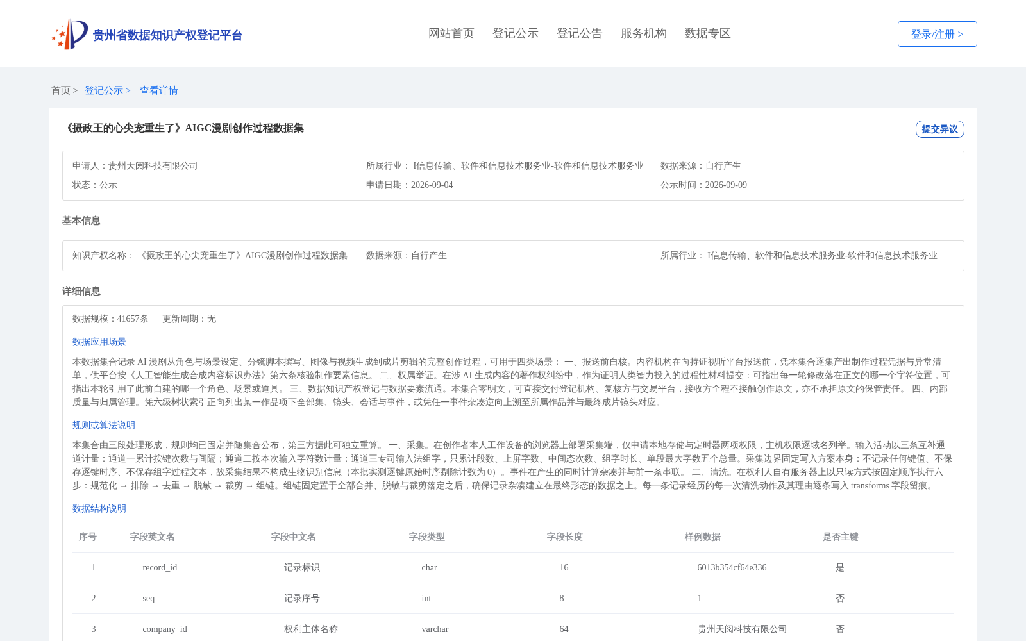Select 服务机构 in the top menu
The image size is (1026, 641).
click(644, 33)
